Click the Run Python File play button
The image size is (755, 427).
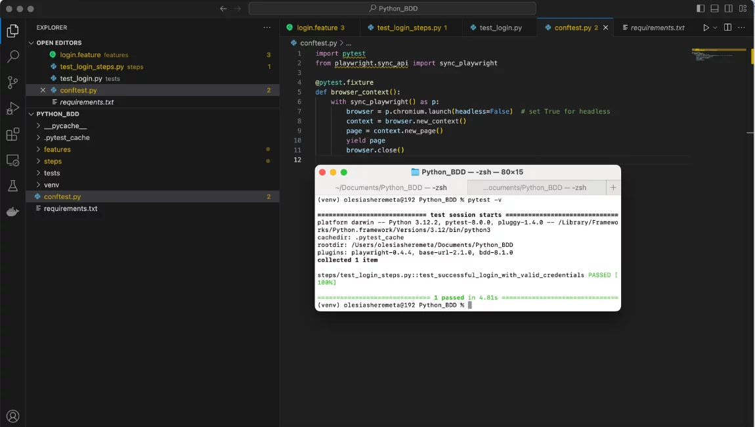click(x=706, y=28)
